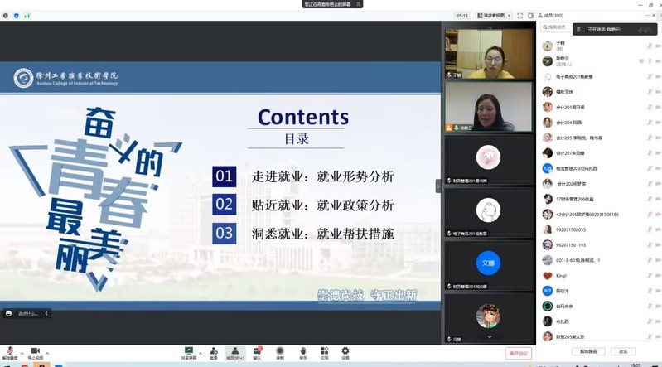Image resolution: width=662 pixels, height=367 pixels.
Task: Open the Apps (应用) icon
Action: coord(325,353)
